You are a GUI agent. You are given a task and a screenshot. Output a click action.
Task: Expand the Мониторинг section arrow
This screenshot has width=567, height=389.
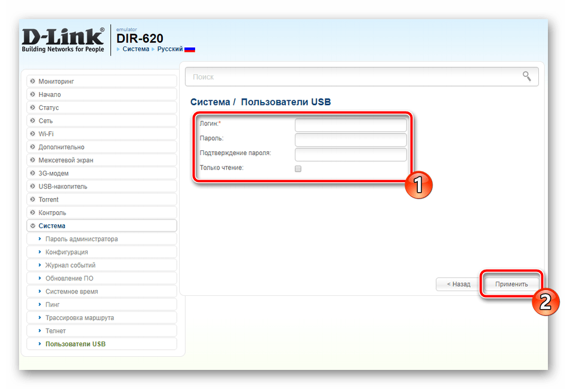[x=33, y=81]
